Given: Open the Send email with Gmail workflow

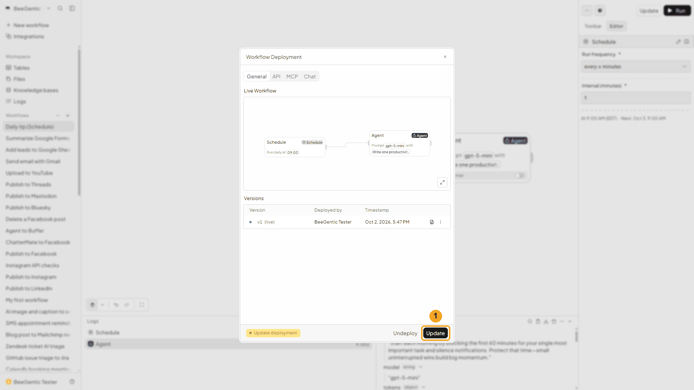Looking at the screenshot, I should pos(33,161).
